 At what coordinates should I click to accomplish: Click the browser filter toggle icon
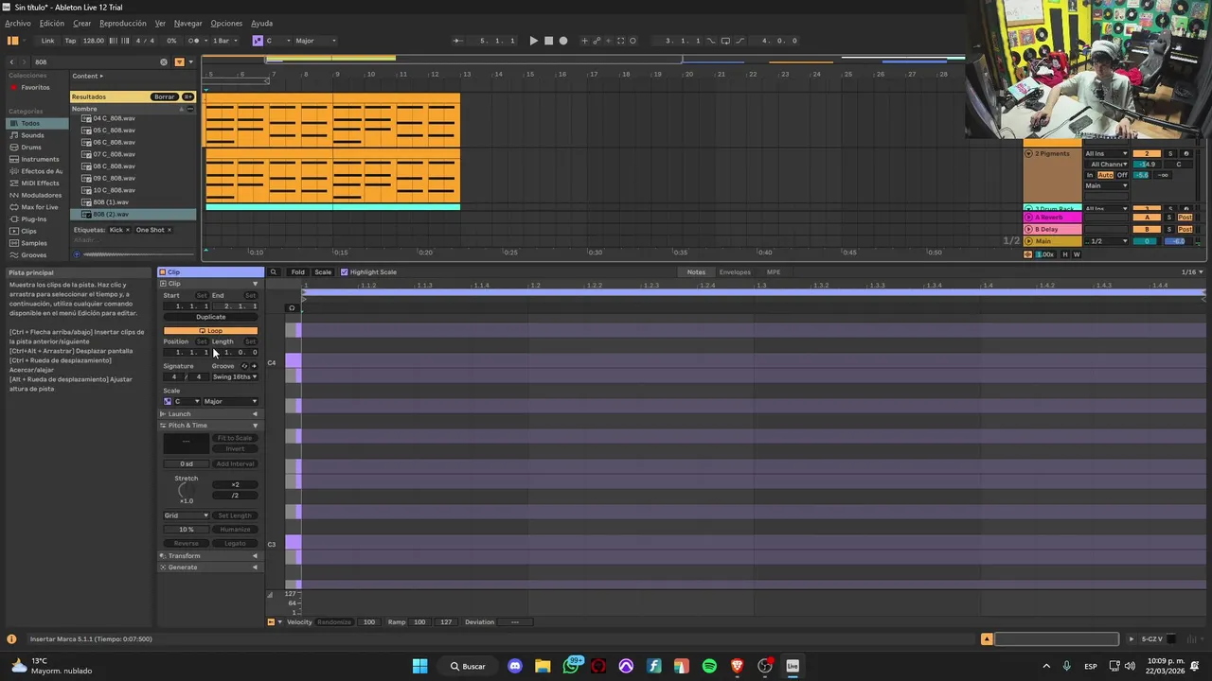[179, 62]
